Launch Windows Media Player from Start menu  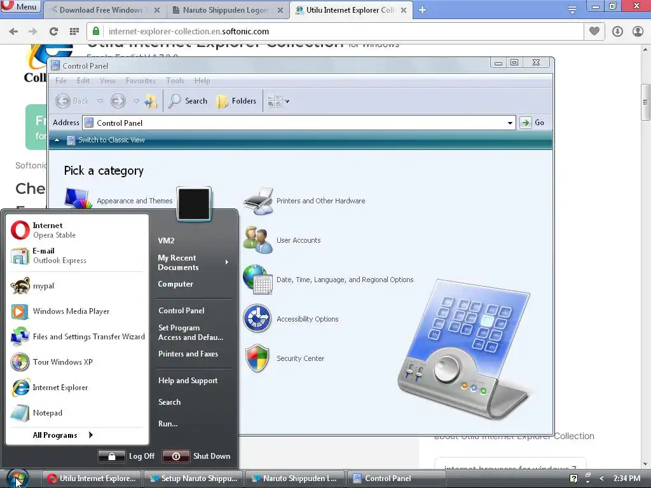point(77,311)
